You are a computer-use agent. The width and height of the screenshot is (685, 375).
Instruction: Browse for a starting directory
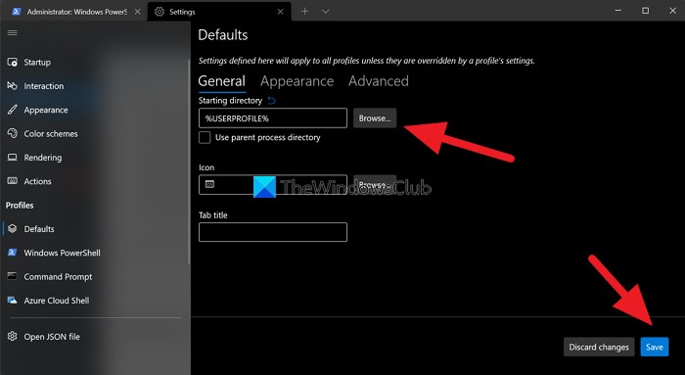[375, 118]
